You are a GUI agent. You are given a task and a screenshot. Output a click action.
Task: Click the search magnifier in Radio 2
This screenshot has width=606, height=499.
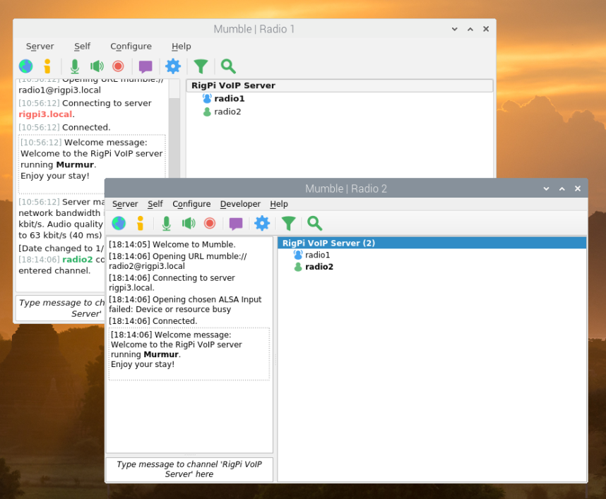click(314, 224)
